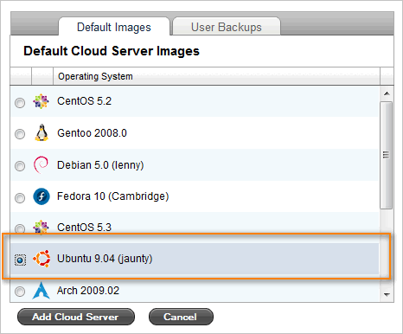Click the CentOS 5.2 logo icon
The height and width of the screenshot is (334, 403).
[x=41, y=101]
